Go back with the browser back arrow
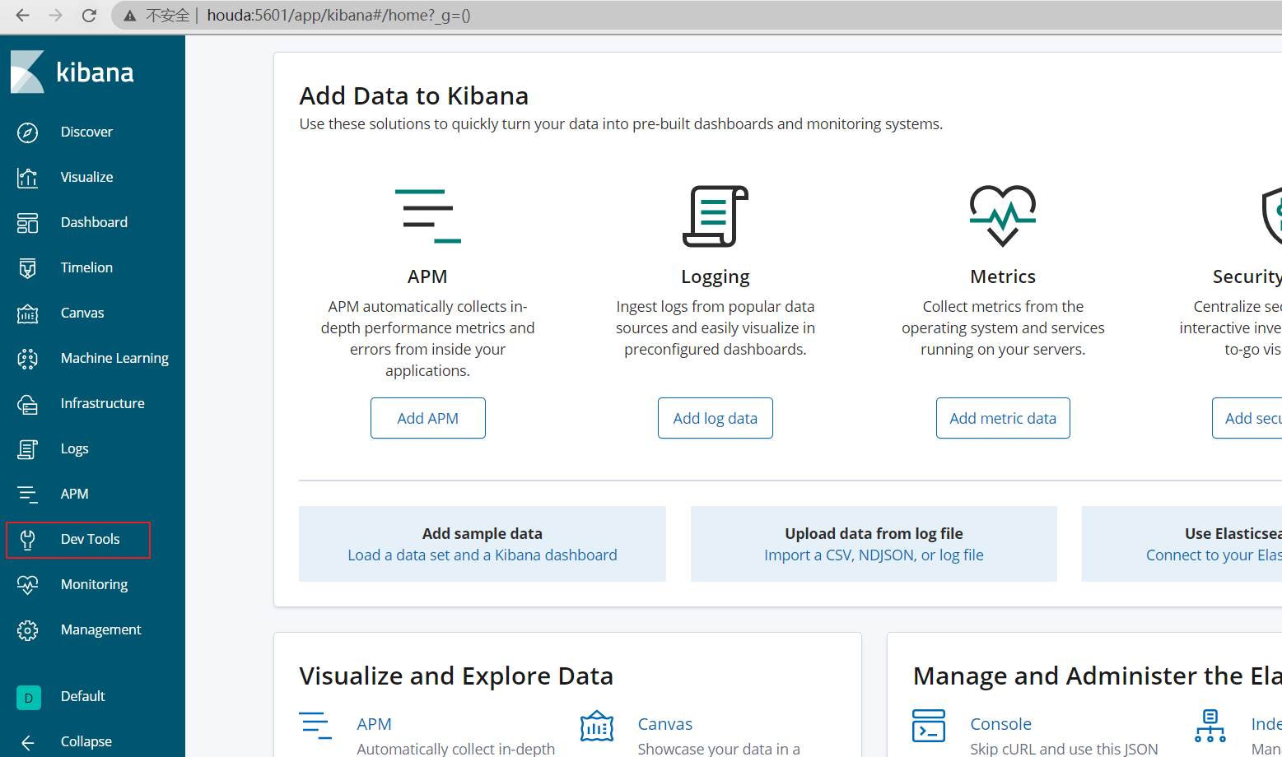This screenshot has width=1282, height=757. coord(22,15)
